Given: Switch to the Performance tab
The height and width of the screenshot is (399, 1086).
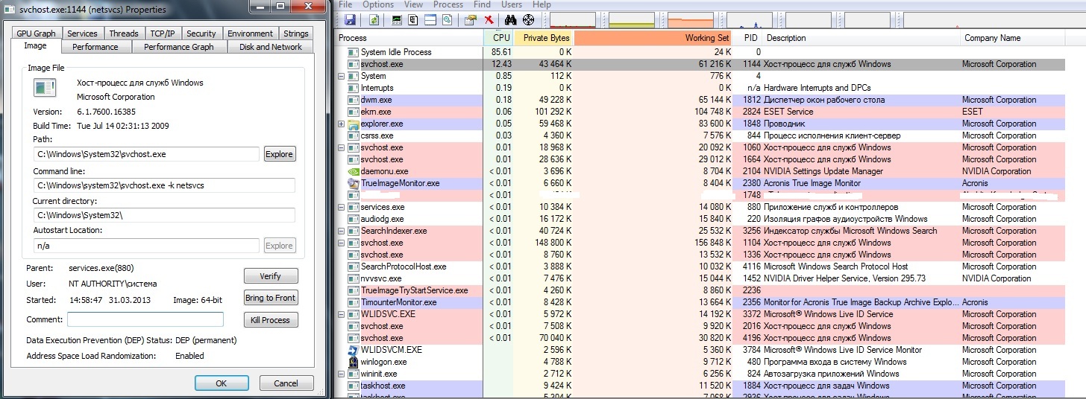Looking at the screenshot, I should 95,47.
